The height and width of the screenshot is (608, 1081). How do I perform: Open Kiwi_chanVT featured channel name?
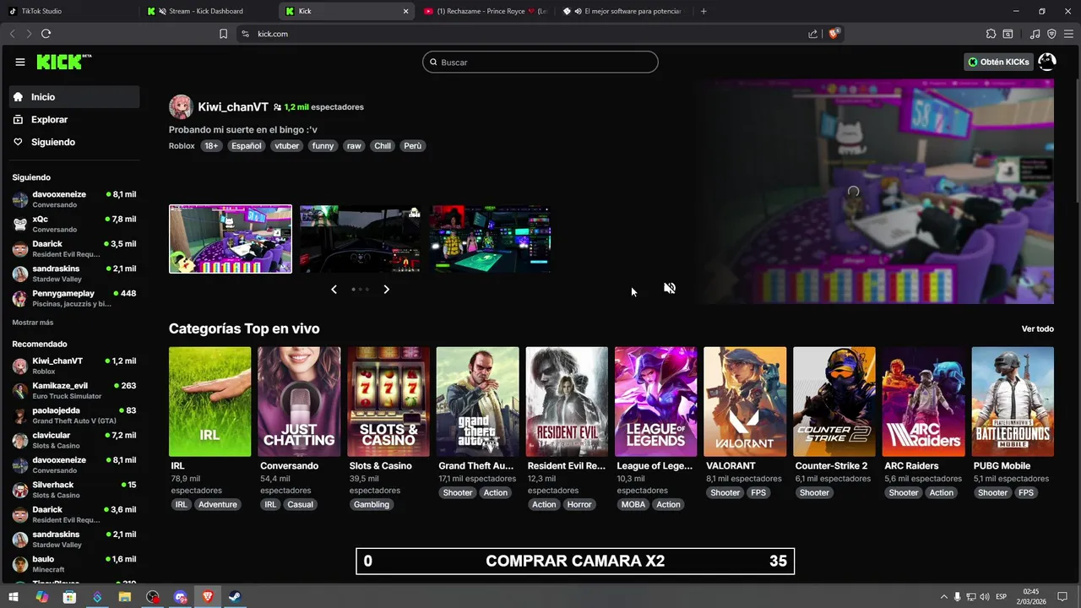[233, 107]
